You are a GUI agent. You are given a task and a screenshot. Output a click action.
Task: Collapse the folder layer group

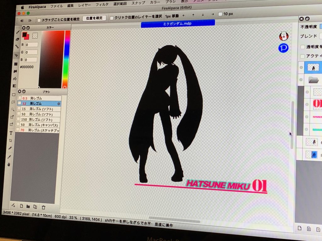click(314, 79)
